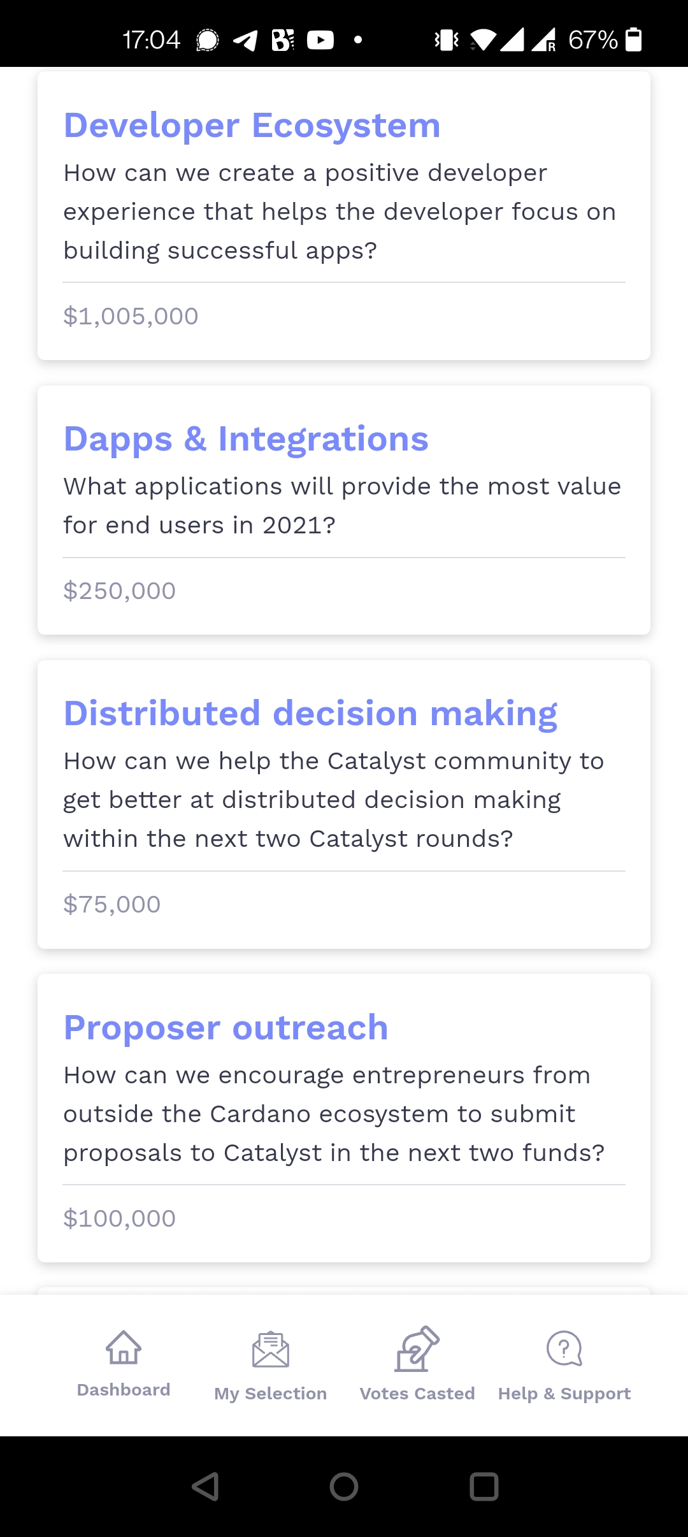Tap the recent apps square button
This screenshot has height=1537, width=688.
484,1487
